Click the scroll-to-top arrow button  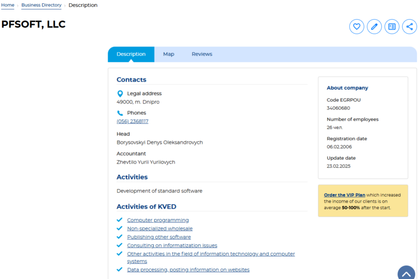(406, 273)
